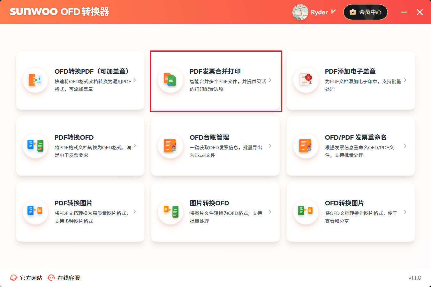This screenshot has height=287, width=431.
Task: Close the SUNWOO OFD转换器 window
Action: point(420,12)
